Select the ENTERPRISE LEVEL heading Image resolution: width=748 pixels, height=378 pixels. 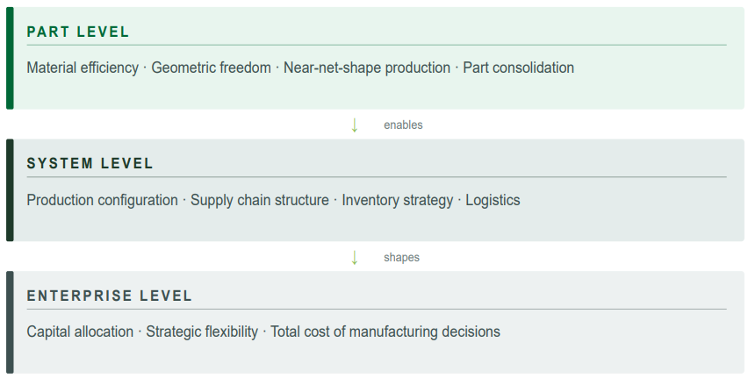pyautogui.click(x=110, y=296)
